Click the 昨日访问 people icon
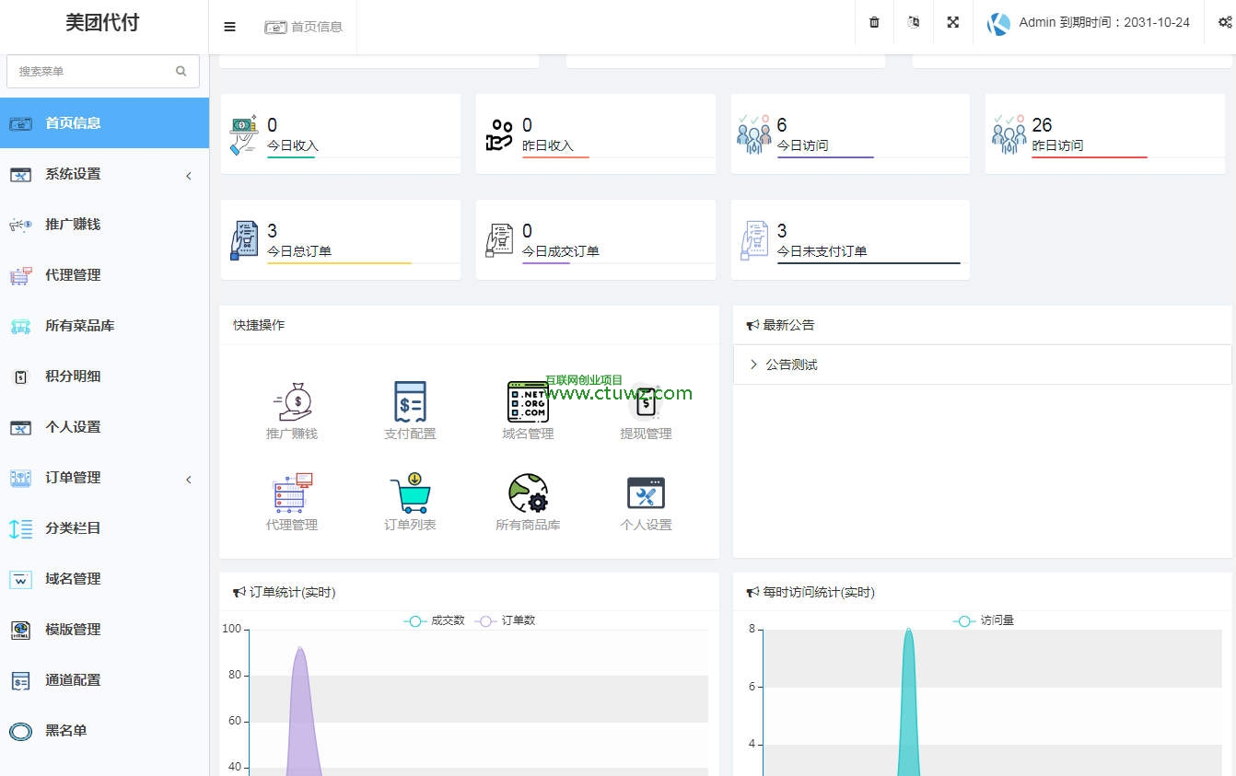1236x776 pixels. coord(1009,134)
